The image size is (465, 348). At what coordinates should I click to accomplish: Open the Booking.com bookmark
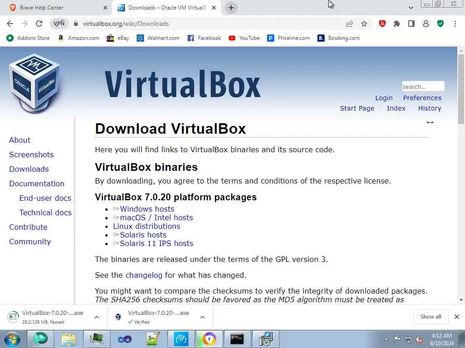point(338,38)
